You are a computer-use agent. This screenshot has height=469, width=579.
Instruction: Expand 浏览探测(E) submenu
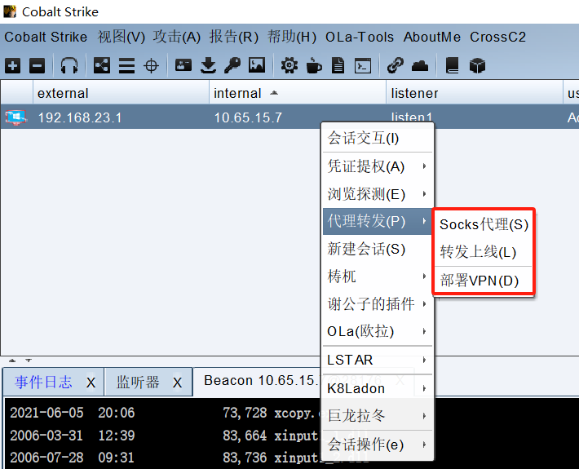(x=378, y=194)
